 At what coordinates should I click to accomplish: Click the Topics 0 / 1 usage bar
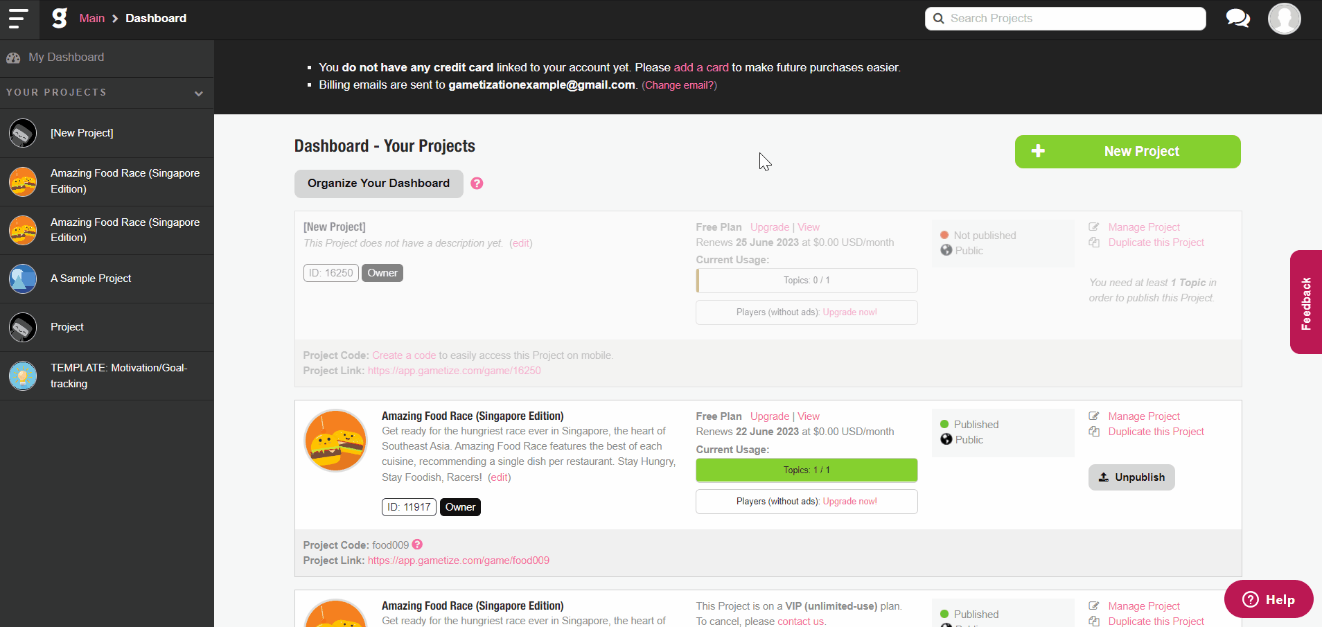(x=807, y=281)
